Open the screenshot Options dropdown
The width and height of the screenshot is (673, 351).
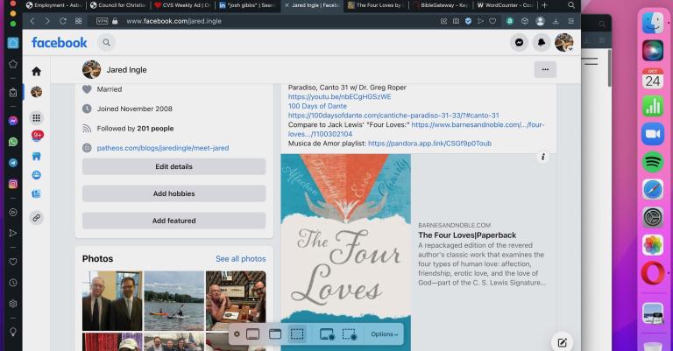[385, 334]
